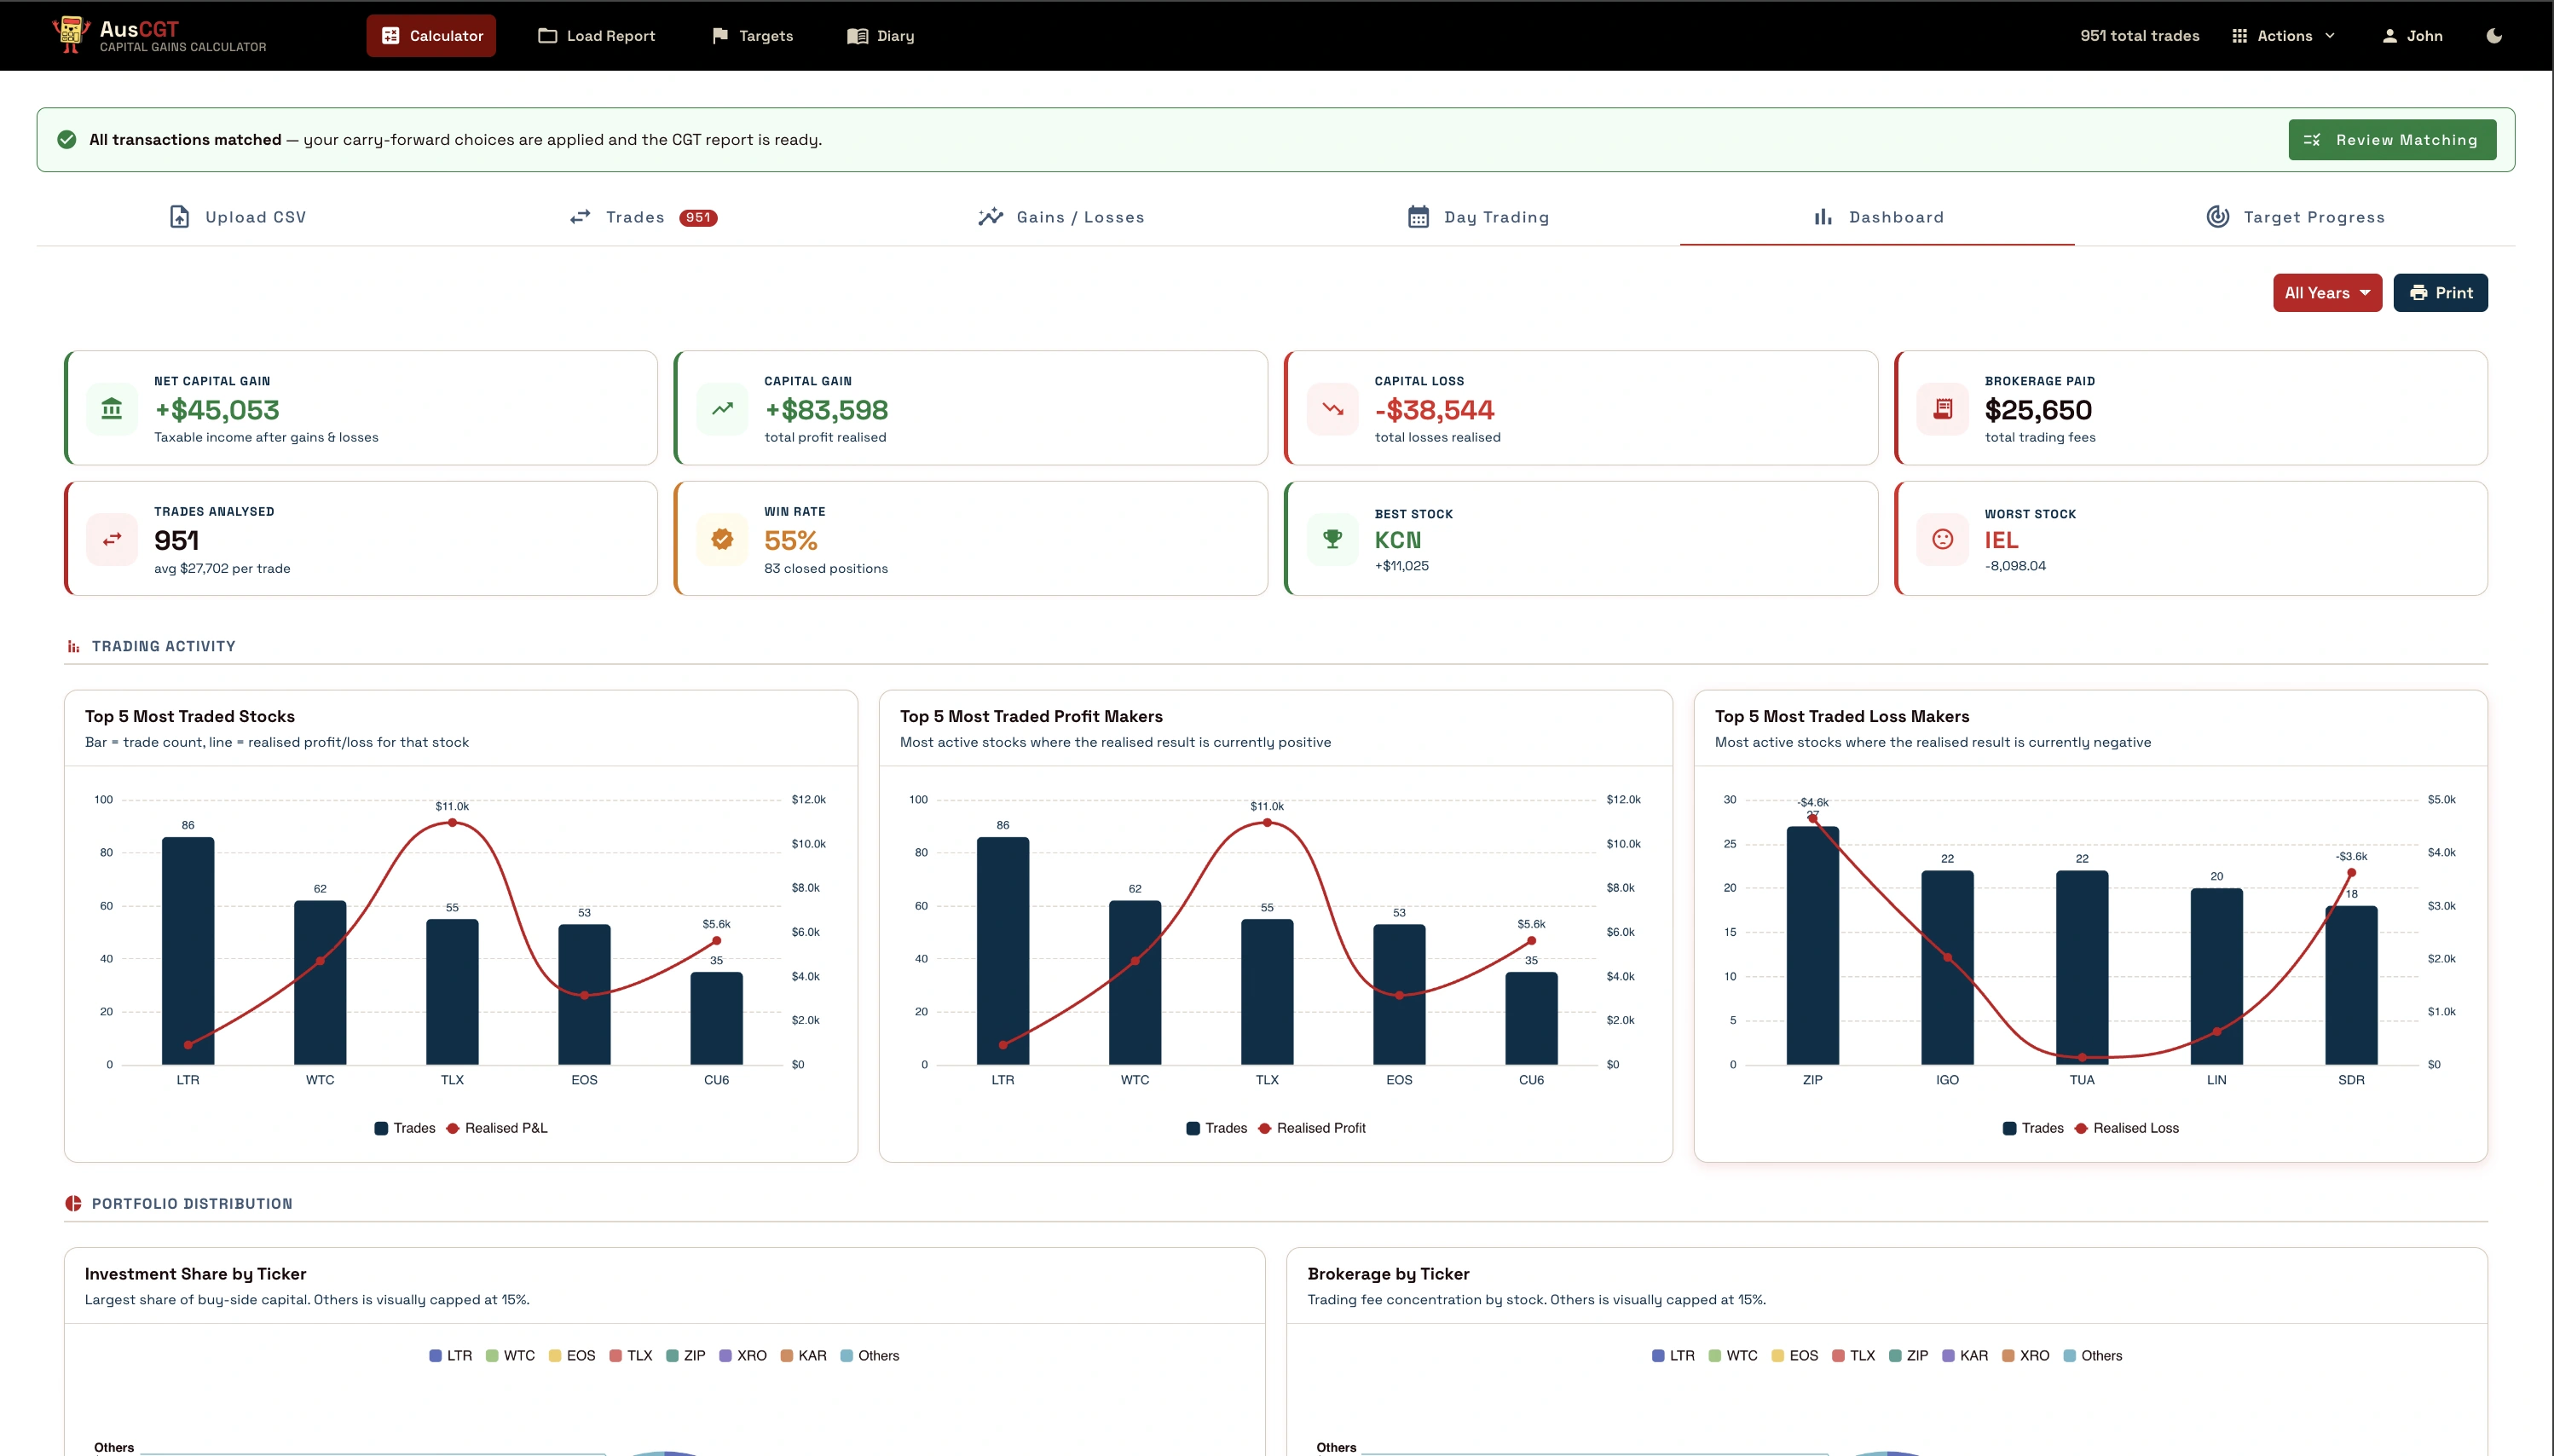Viewport: 2554px width, 1456px height.
Task: Click the Print button
Action: (2440, 293)
